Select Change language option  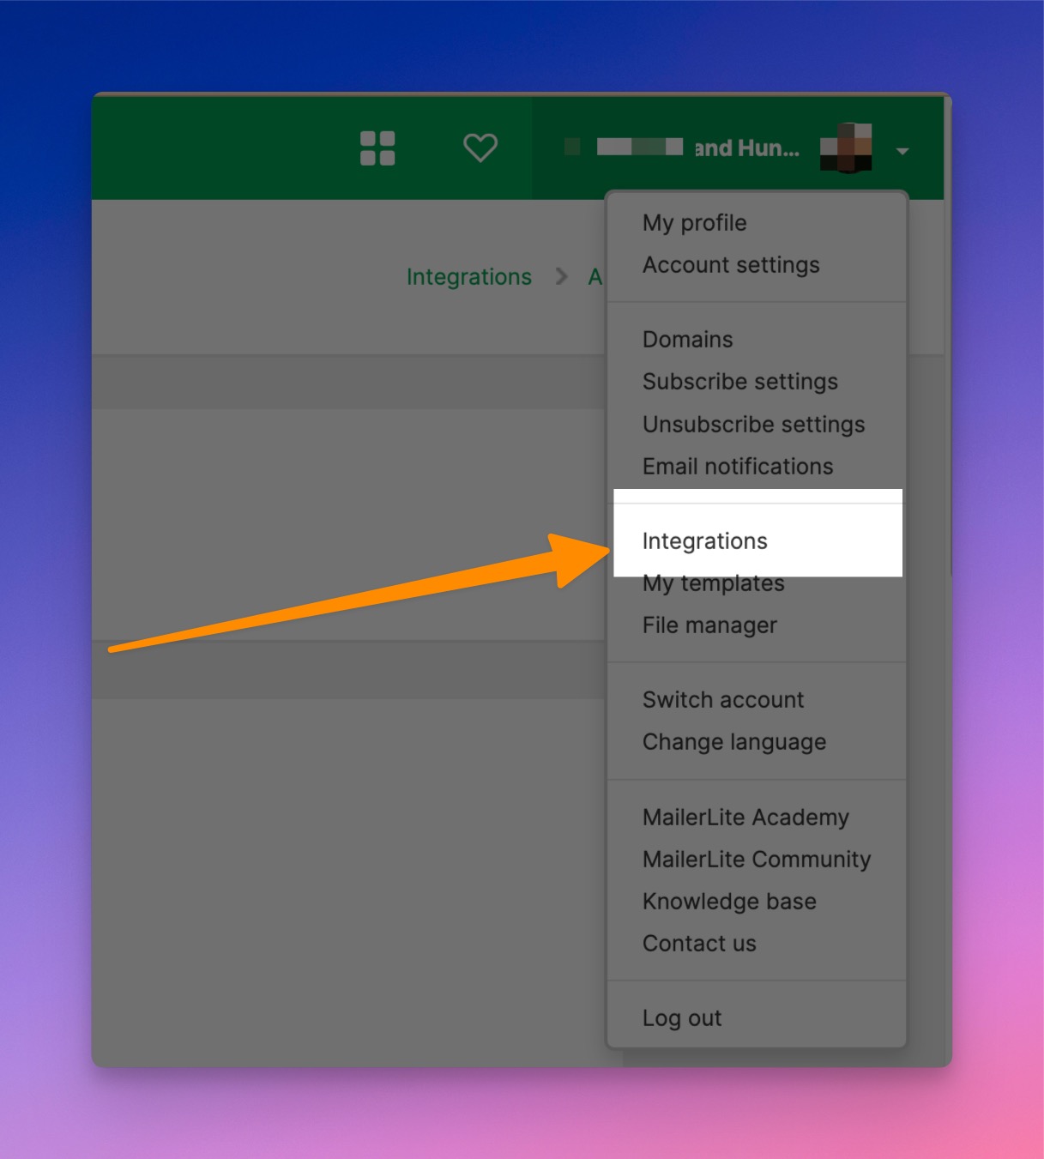pyautogui.click(x=733, y=742)
